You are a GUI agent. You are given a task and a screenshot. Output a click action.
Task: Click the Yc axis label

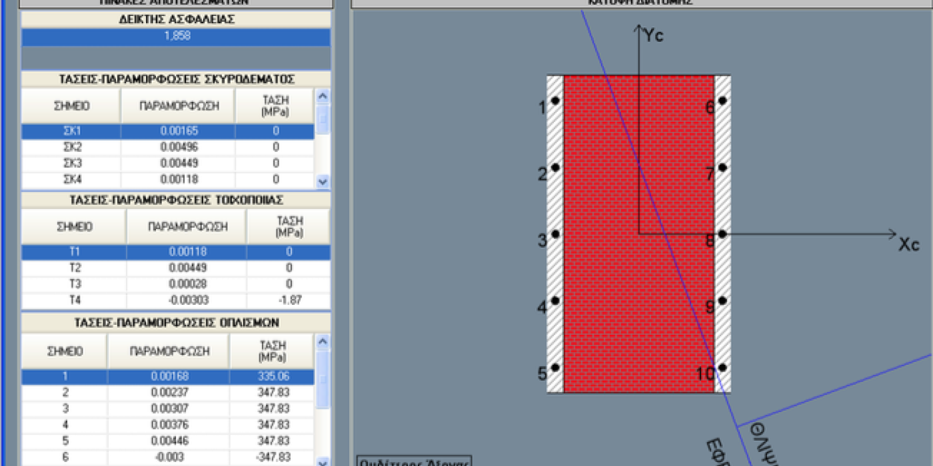(653, 36)
